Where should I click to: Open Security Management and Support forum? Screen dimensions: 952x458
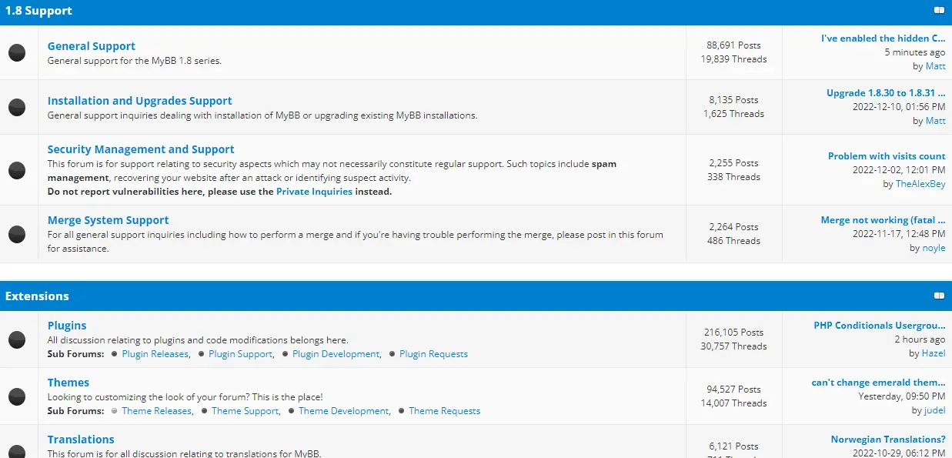(141, 149)
